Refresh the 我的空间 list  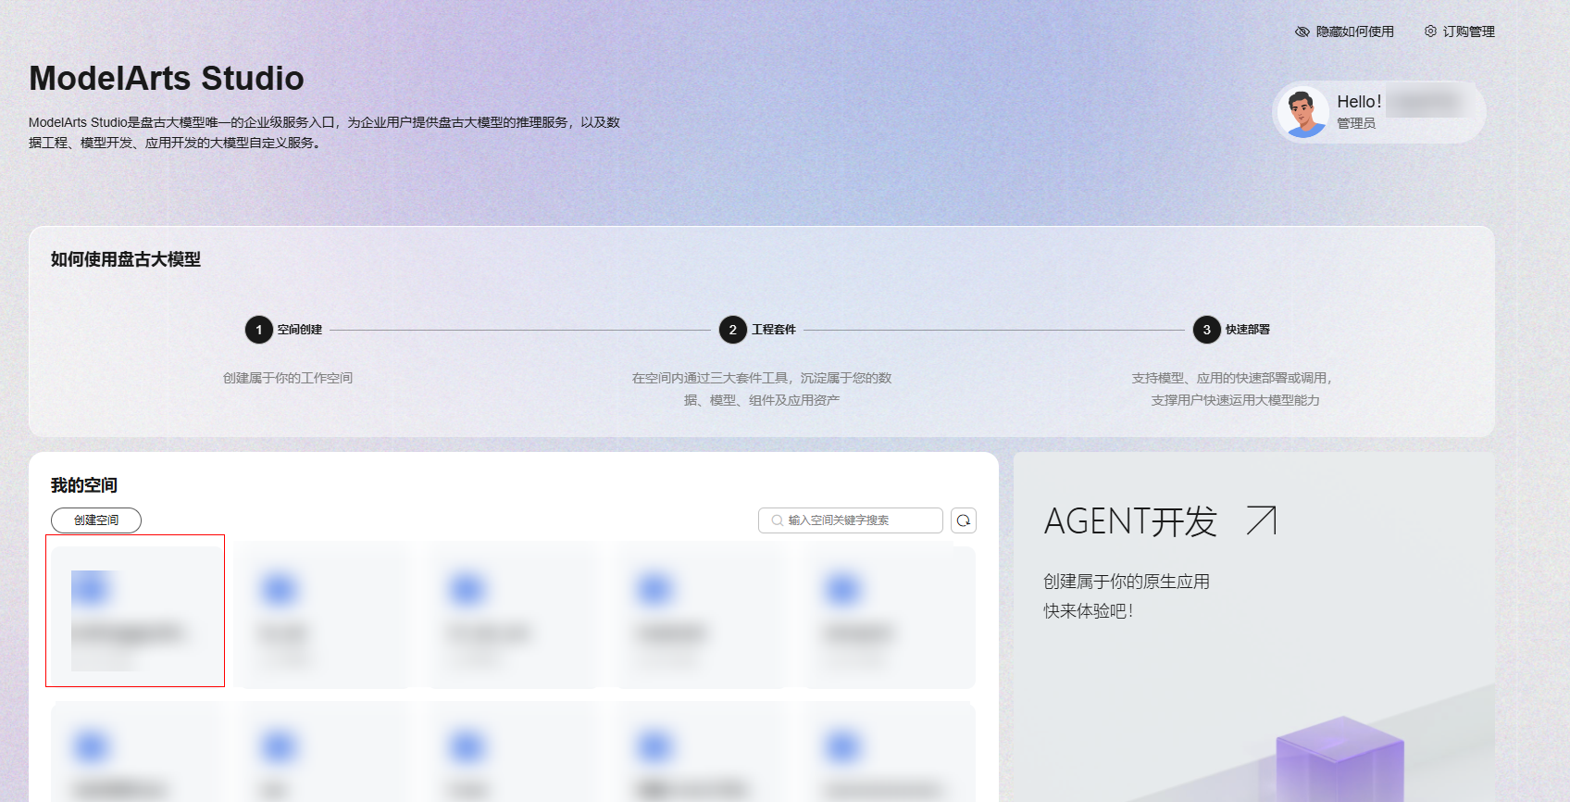coord(964,520)
